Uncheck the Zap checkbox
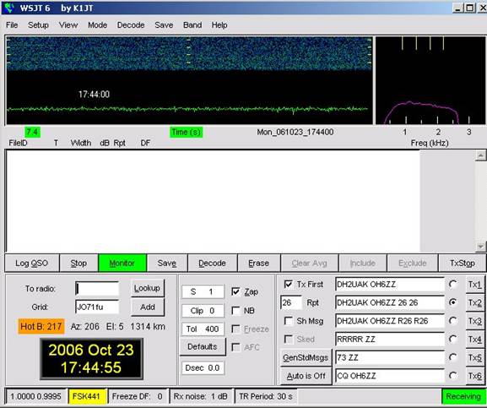 pyautogui.click(x=235, y=291)
